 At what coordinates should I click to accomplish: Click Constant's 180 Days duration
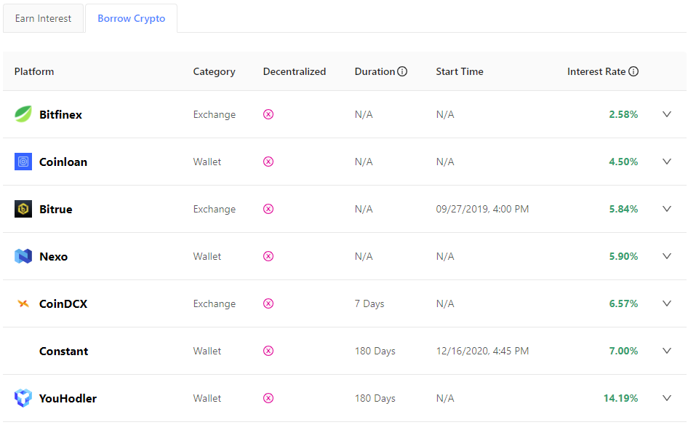point(375,351)
